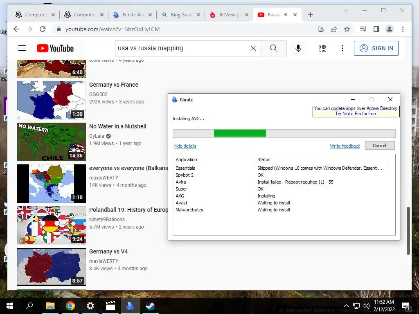Click the install app icon in address bar
This screenshot has width=419, height=314.
pos(321,29)
